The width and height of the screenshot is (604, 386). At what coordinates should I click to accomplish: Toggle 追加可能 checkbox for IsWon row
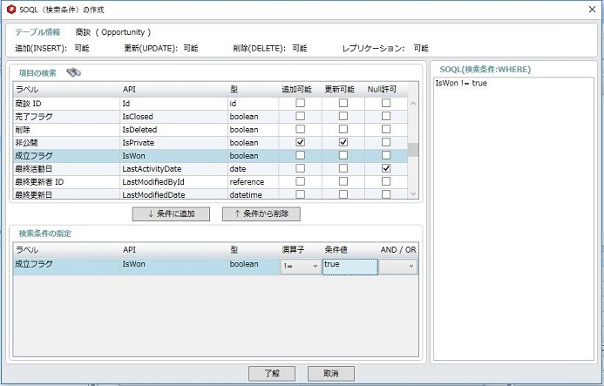point(300,155)
